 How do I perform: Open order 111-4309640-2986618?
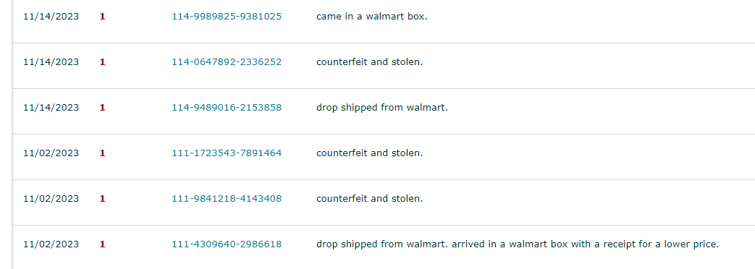[x=227, y=244]
